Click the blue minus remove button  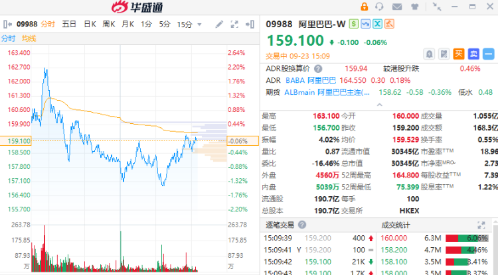tap(489, 54)
